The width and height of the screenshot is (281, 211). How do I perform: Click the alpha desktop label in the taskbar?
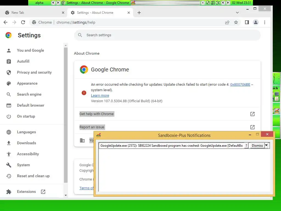39,3
